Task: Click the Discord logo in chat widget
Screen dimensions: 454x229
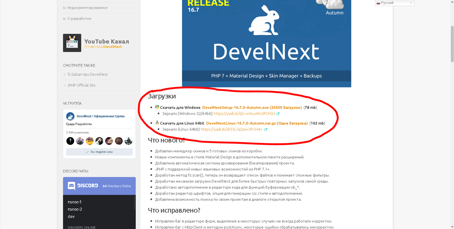Action: (x=83, y=186)
